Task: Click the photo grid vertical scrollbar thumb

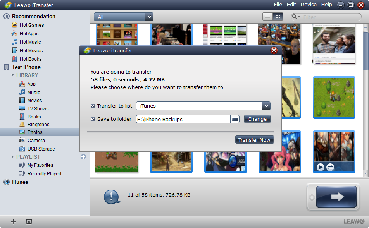Action: point(366,51)
